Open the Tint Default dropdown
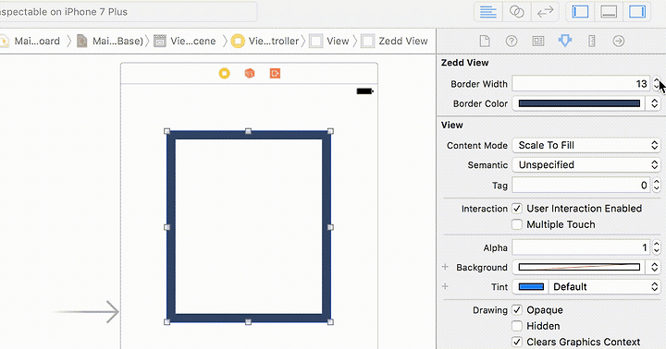Image resolution: width=666 pixels, height=349 pixels. click(x=604, y=287)
